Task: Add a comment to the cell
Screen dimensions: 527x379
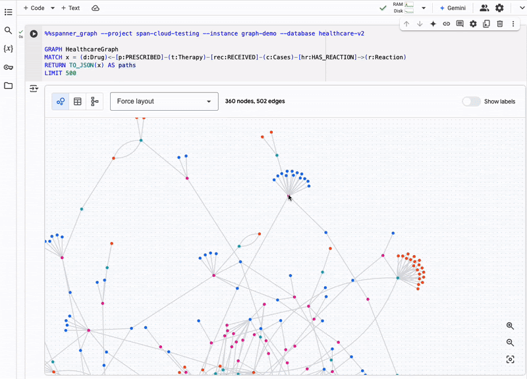Action: point(460,24)
